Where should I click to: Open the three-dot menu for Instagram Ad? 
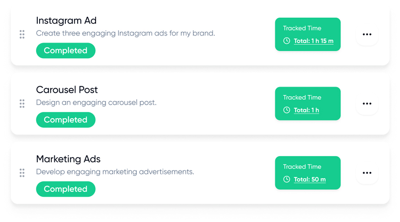coord(367,34)
